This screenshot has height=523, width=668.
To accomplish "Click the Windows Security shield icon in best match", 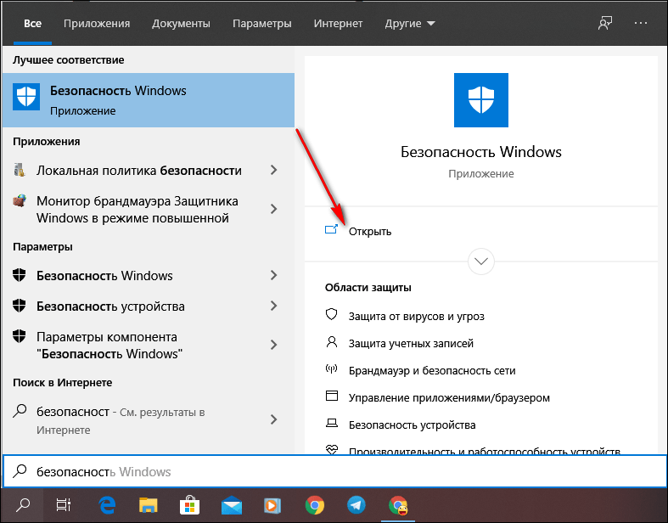I will (26, 97).
